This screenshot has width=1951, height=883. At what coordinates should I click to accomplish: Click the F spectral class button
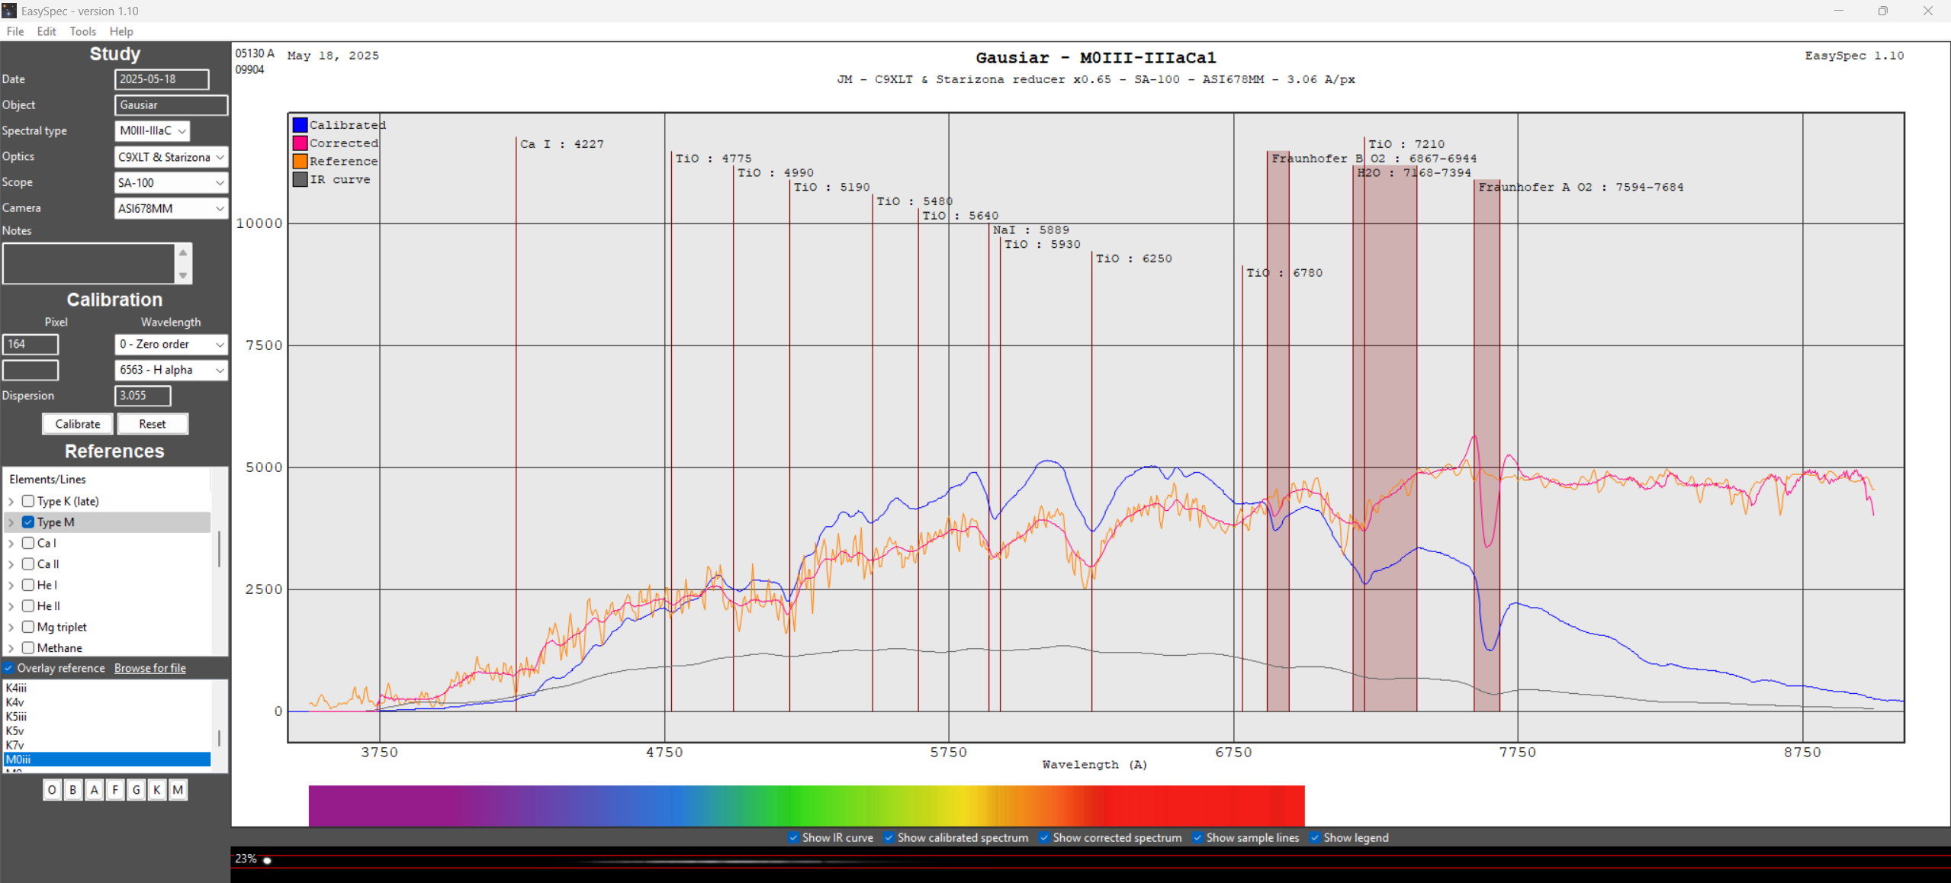click(115, 790)
